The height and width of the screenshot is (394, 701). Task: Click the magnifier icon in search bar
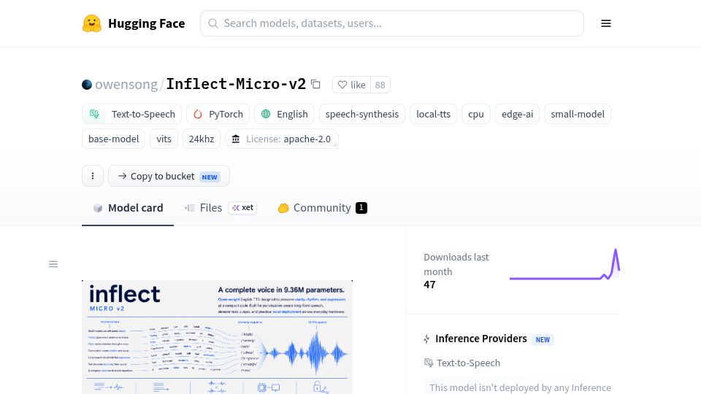[x=213, y=23]
